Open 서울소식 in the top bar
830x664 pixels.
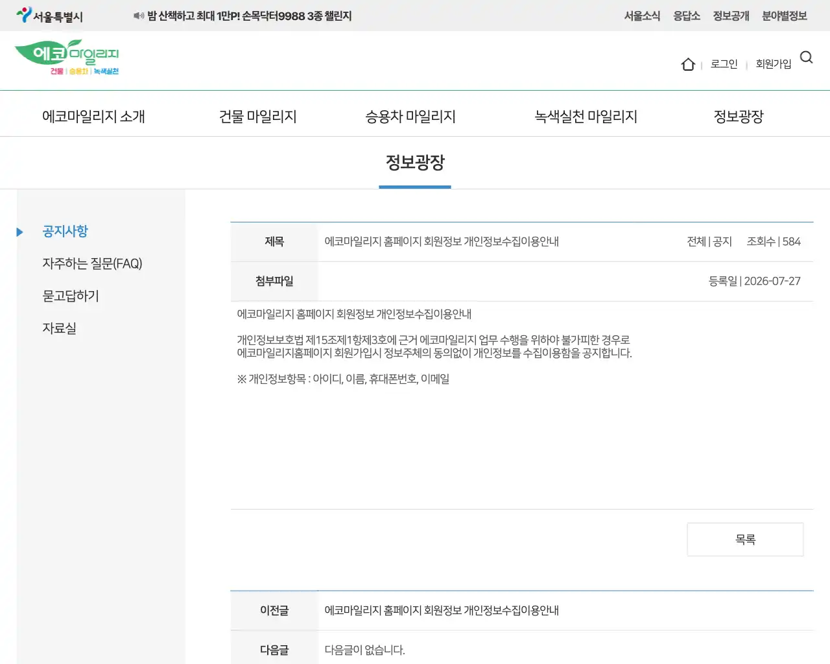(x=642, y=16)
